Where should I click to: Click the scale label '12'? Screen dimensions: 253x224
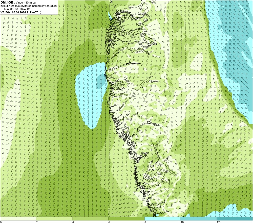218,222
